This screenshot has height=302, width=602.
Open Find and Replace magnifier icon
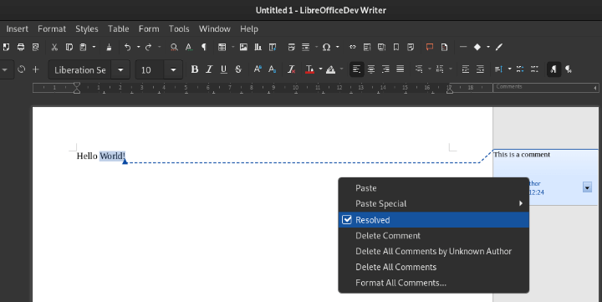(x=174, y=47)
